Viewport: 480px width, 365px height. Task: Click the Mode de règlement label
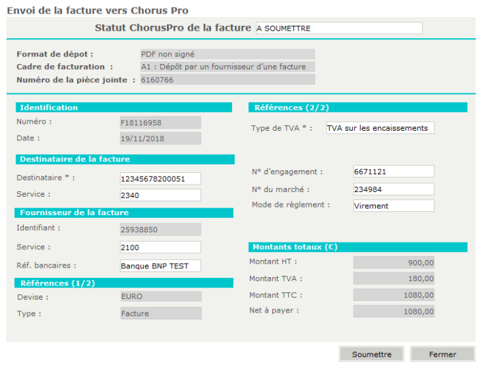click(x=291, y=204)
